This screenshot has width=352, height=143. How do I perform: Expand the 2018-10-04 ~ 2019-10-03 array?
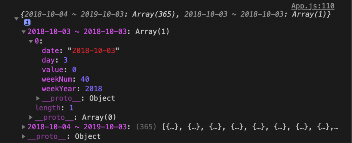point(24,127)
